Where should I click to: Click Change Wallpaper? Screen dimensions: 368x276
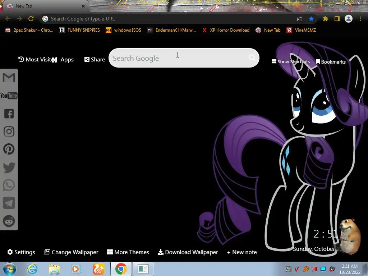(x=71, y=252)
